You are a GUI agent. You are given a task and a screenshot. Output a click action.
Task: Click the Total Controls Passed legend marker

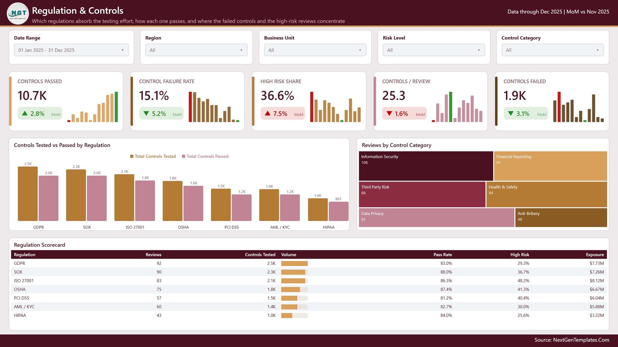(x=183, y=157)
